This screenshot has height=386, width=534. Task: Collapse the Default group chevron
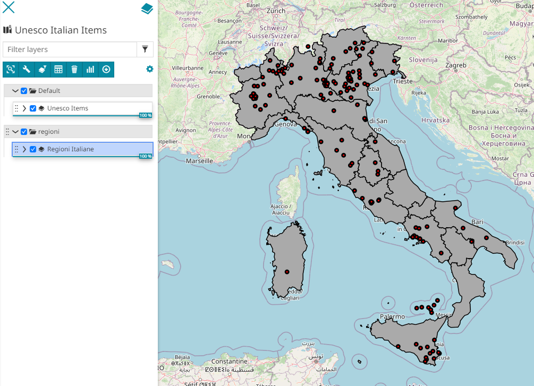pyautogui.click(x=15, y=91)
